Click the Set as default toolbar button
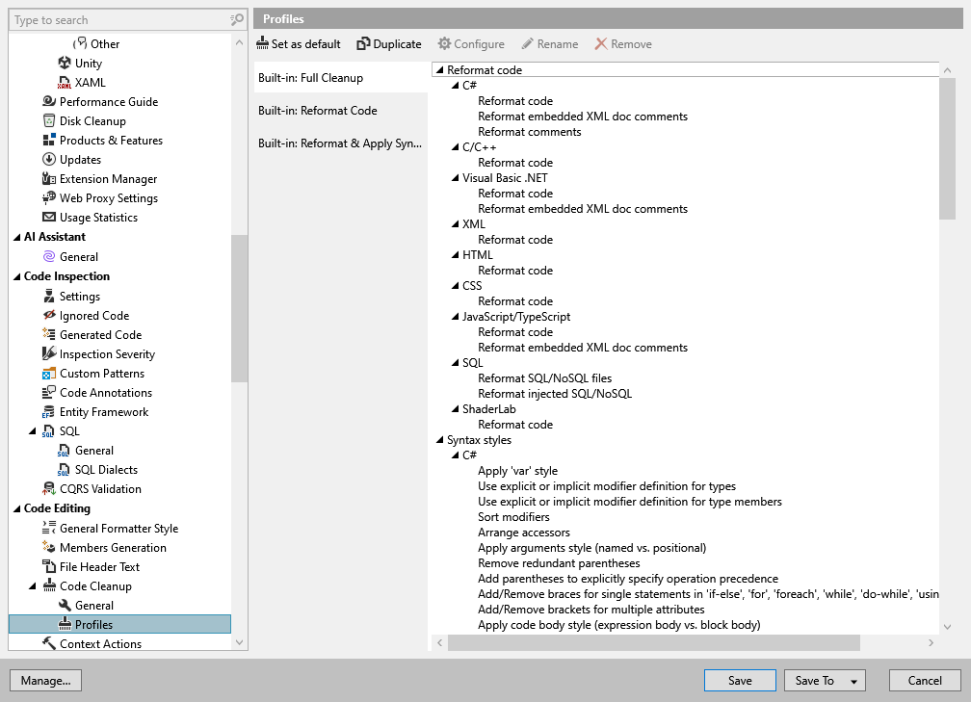Viewport: 971px width, 702px height. click(299, 43)
